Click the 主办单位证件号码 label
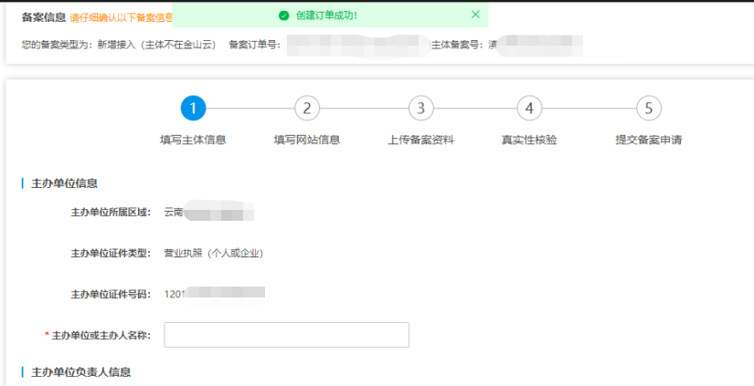 pos(111,293)
